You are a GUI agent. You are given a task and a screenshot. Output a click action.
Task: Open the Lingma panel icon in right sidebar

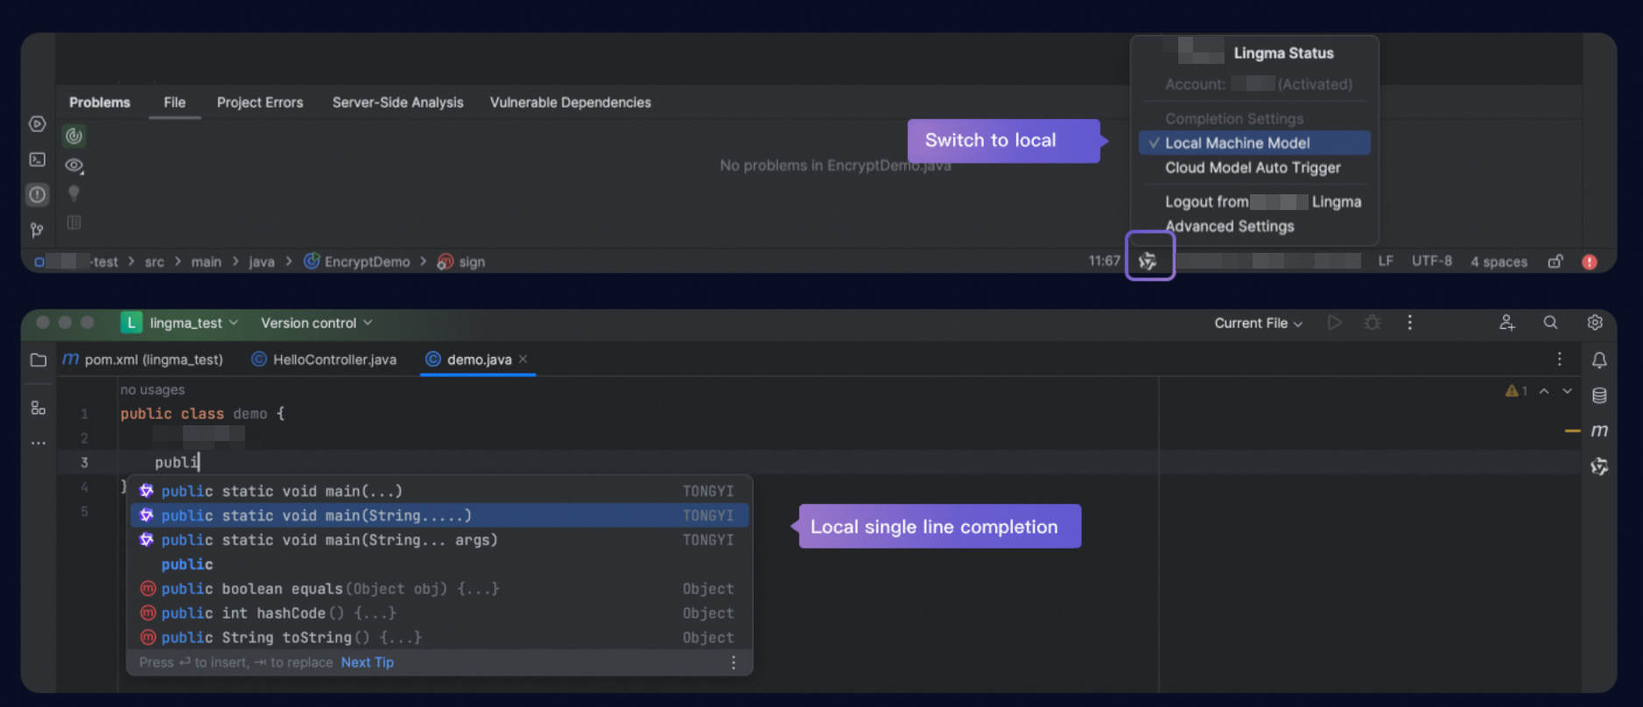[1599, 466]
